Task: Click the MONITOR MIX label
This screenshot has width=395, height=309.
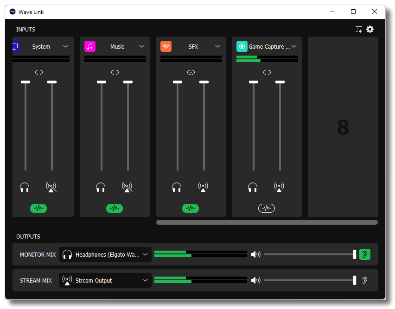Action: click(38, 255)
